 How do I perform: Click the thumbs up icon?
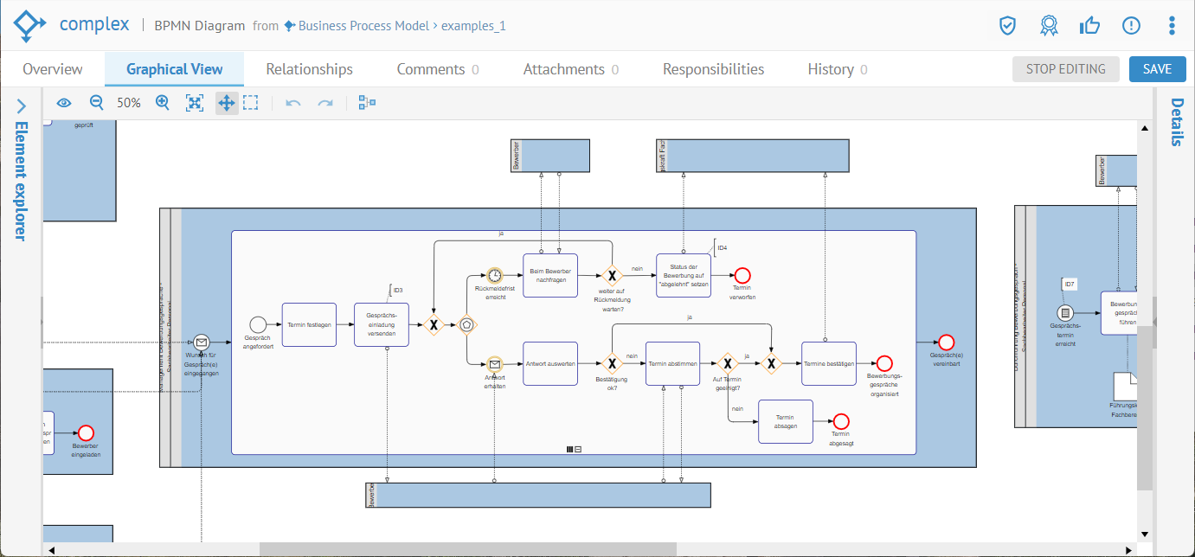pos(1089,25)
